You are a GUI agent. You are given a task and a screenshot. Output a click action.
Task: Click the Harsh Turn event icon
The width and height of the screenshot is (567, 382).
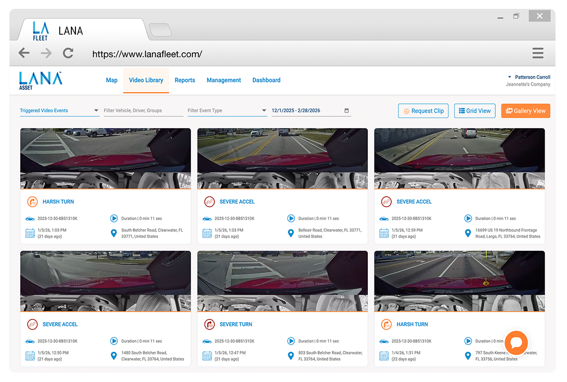pos(31,201)
